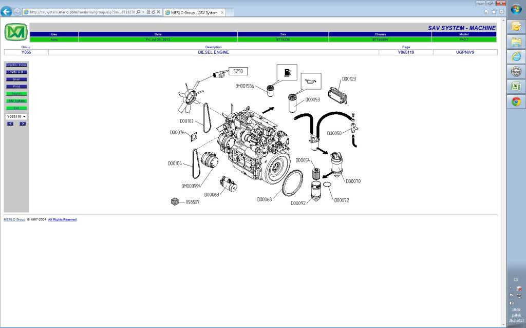Click the UGPNW9 cell in header table
This screenshot has height=328, width=526.
click(x=465, y=53)
